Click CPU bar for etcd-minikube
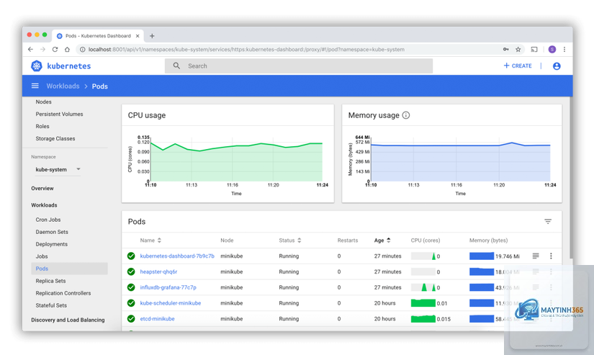594x355 pixels. [x=423, y=318]
